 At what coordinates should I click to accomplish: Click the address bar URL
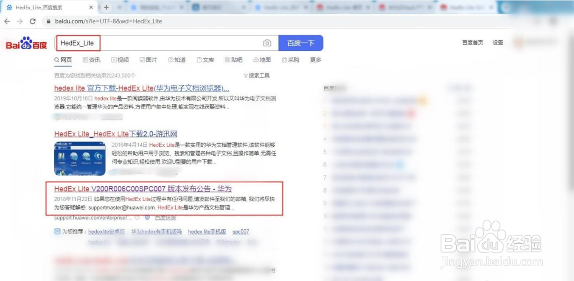tap(108, 21)
